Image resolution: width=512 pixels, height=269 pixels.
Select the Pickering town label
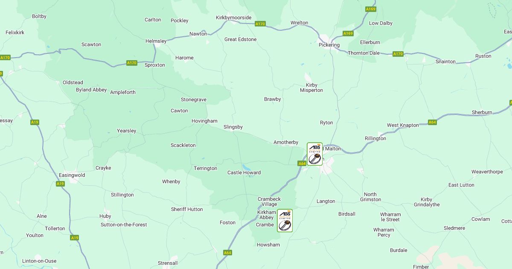tap(329, 45)
